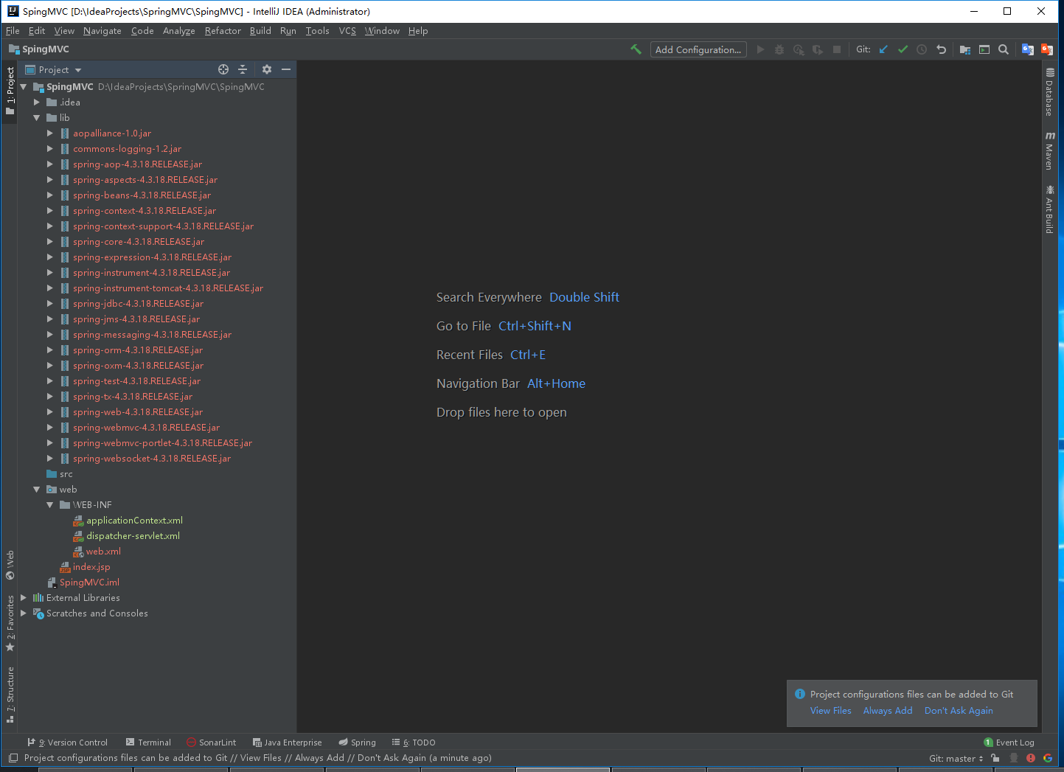Click the red translate-and-replace icon

click(1047, 49)
